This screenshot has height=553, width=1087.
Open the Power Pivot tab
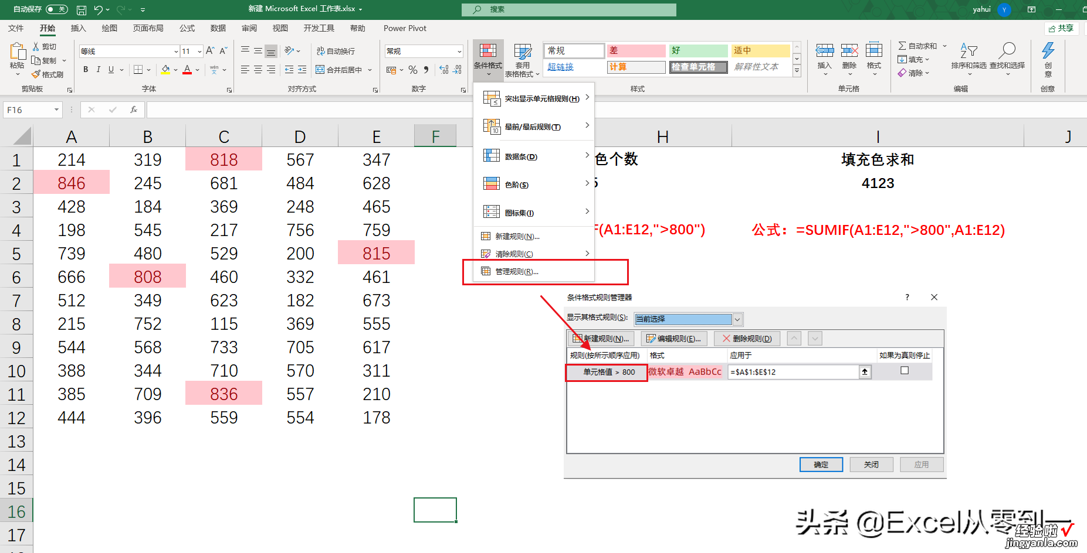(x=405, y=28)
